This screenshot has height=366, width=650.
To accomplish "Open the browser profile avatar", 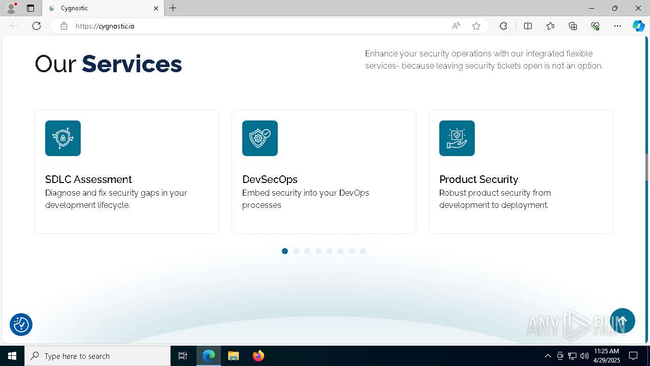I will pyautogui.click(x=11, y=8).
